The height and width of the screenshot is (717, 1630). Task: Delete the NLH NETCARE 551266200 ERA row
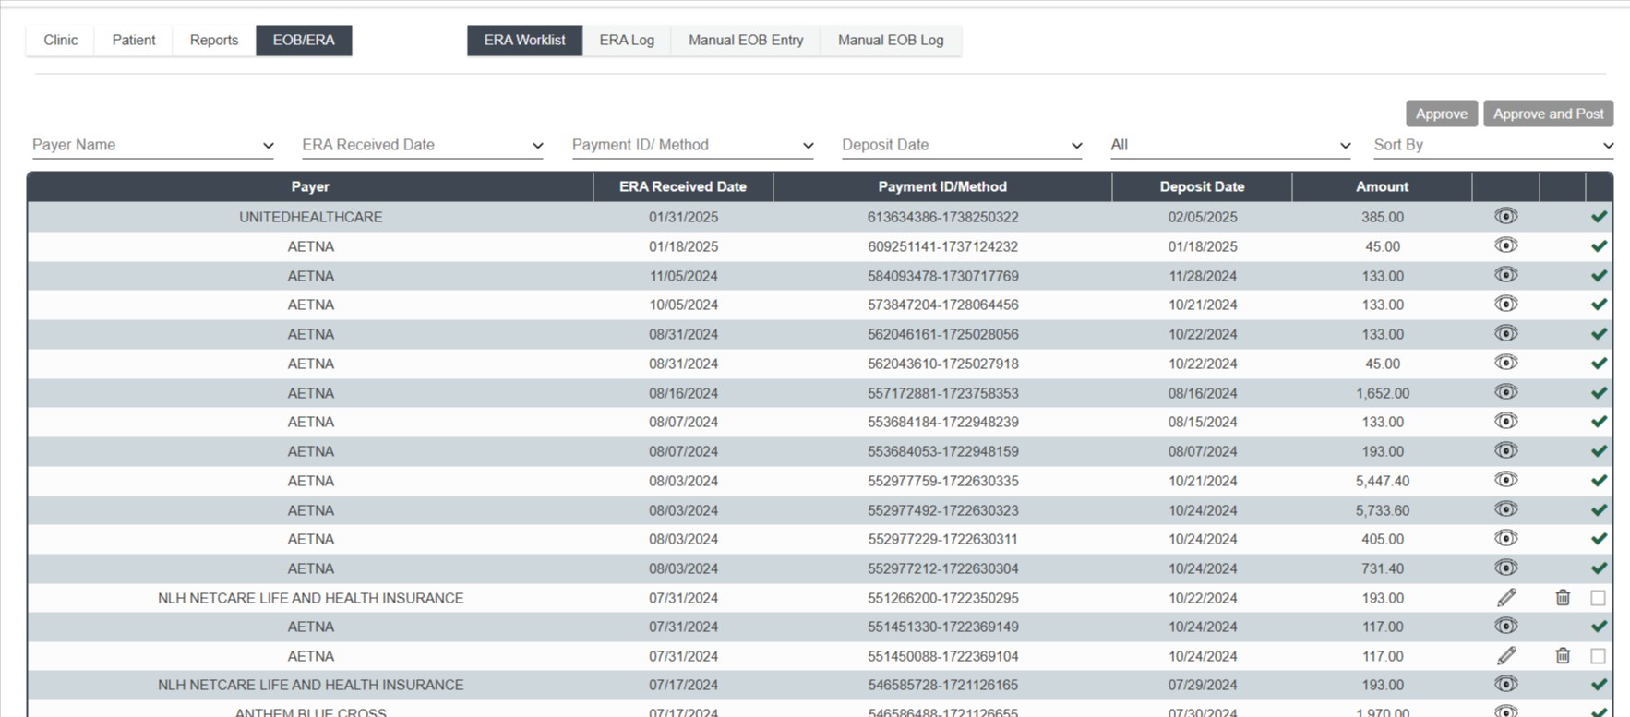coord(1562,598)
